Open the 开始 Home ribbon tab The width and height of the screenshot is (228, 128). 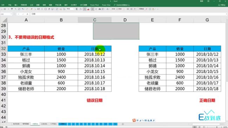pos(9,5)
